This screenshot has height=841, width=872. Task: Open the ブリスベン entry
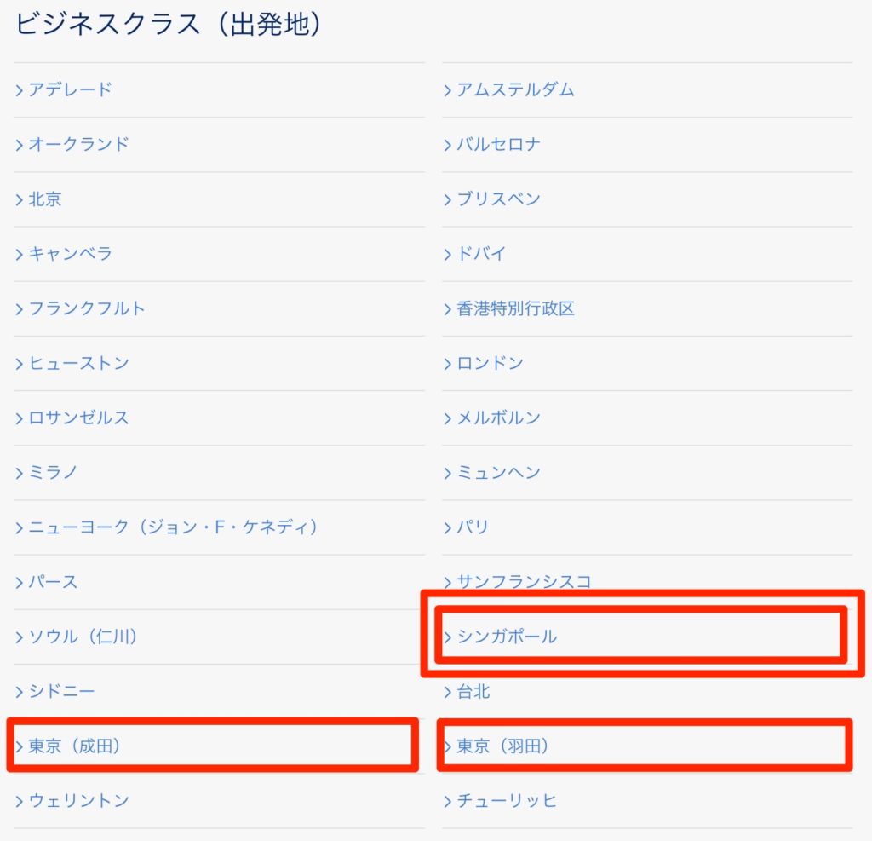498,199
